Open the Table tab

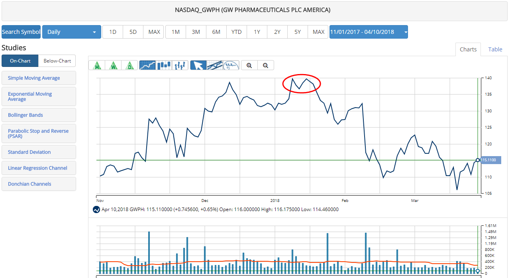click(495, 49)
